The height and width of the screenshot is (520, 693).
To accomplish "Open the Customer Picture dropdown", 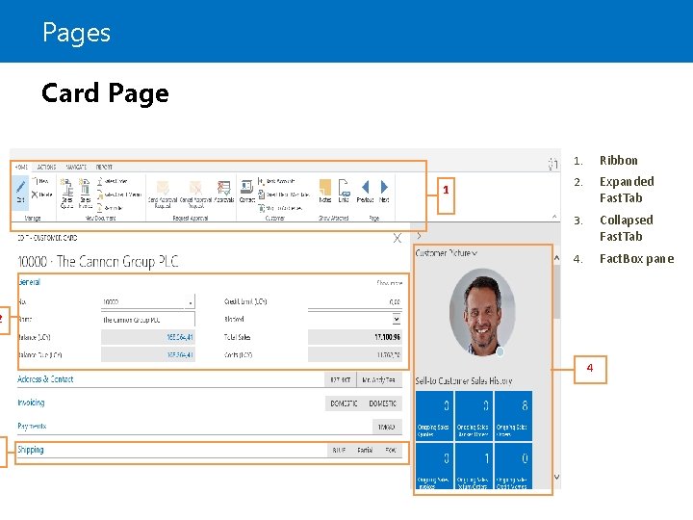I will 475,253.
